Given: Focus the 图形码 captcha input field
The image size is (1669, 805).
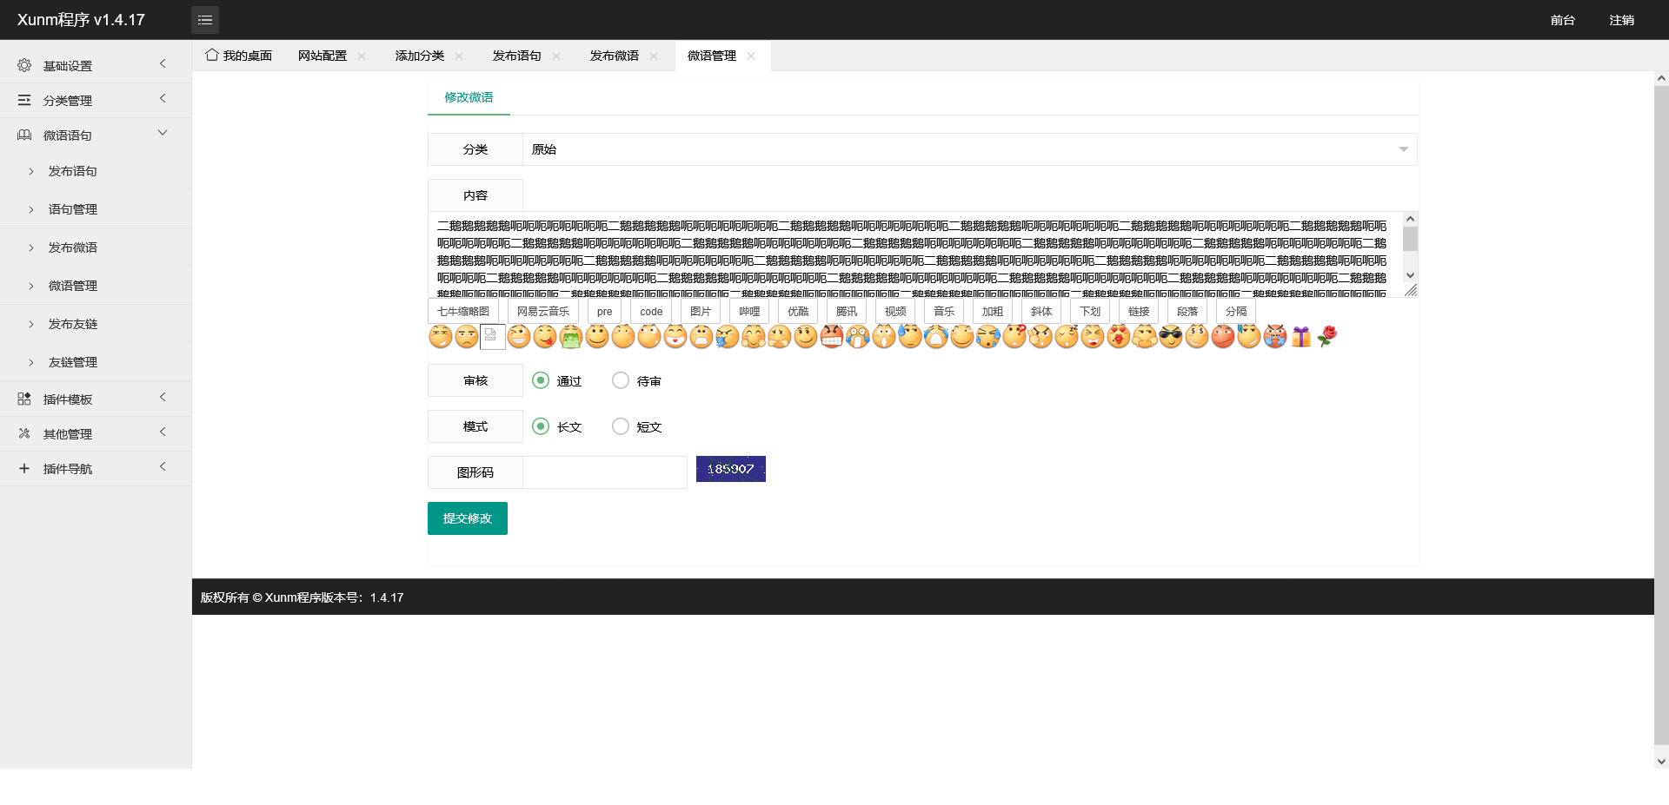Looking at the screenshot, I should click(x=604, y=472).
